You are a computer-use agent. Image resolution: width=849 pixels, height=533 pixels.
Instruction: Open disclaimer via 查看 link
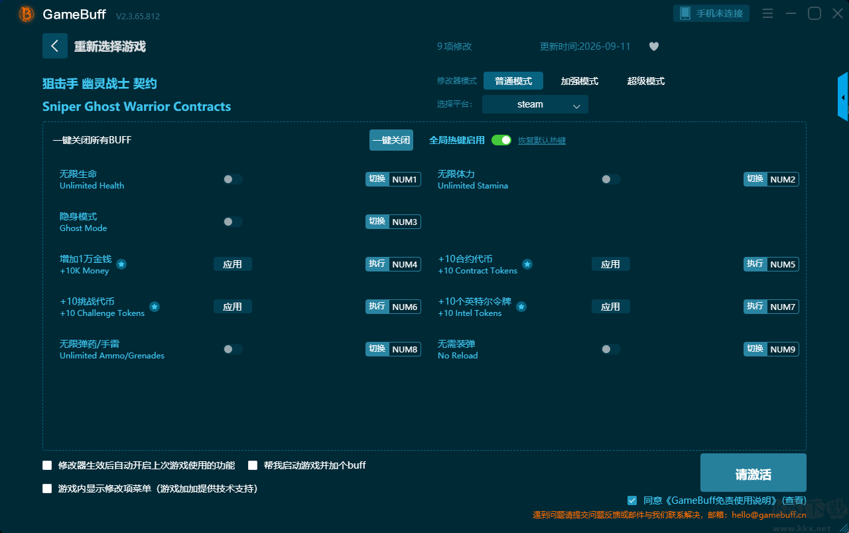795,500
